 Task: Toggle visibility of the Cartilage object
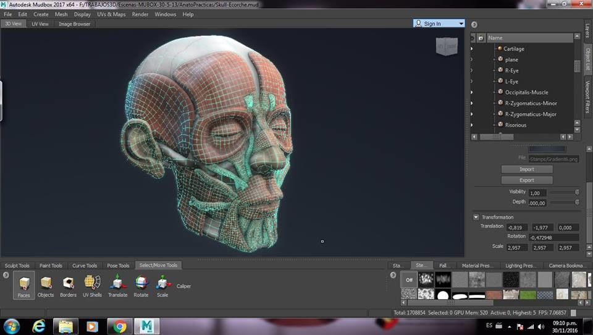472,49
